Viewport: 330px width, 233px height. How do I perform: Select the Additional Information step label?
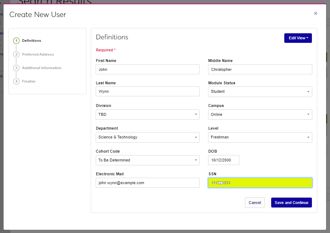(41, 68)
